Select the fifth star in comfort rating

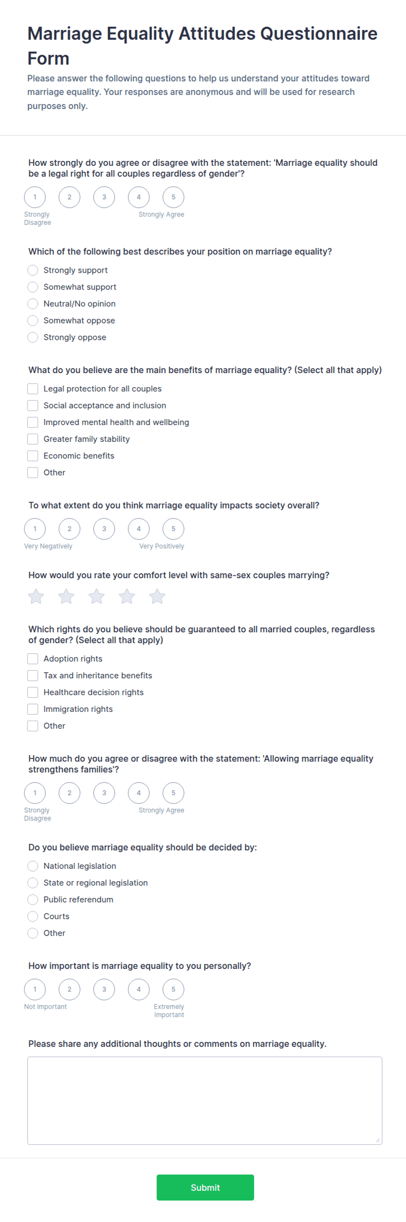[158, 596]
